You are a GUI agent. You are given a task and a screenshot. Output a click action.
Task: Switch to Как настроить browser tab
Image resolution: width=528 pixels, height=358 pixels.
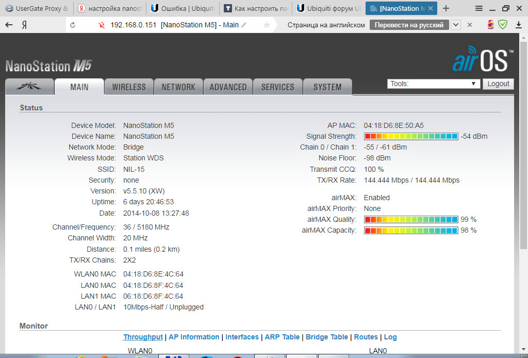tap(256, 8)
